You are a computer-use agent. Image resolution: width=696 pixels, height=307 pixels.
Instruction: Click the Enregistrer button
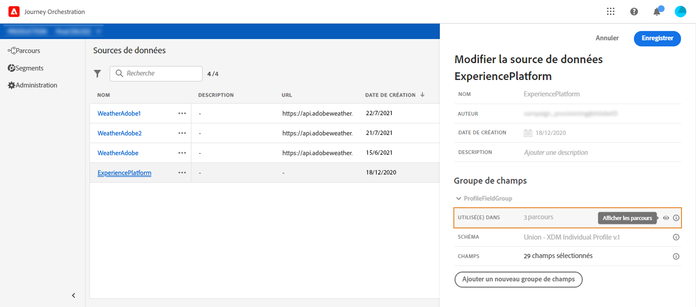[657, 39]
